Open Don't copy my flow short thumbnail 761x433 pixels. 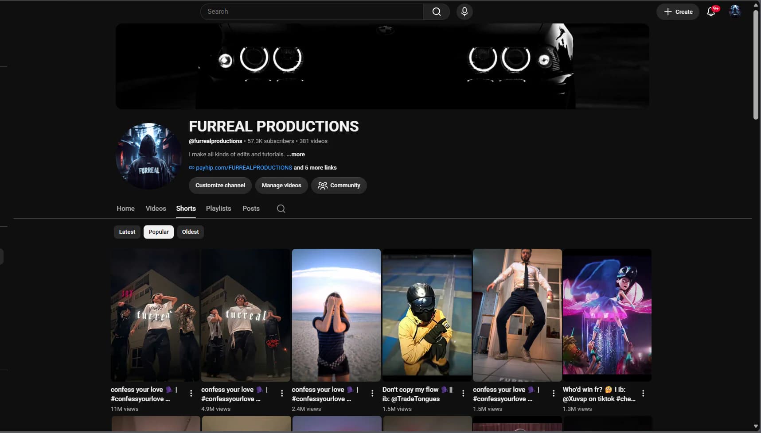tap(427, 315)
